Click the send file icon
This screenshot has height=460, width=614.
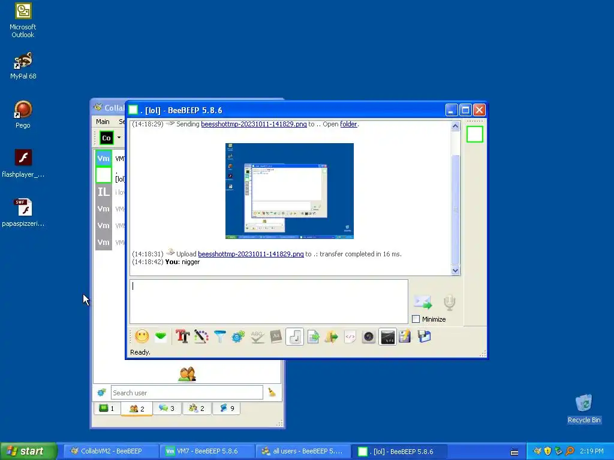[x=313, y=337]
